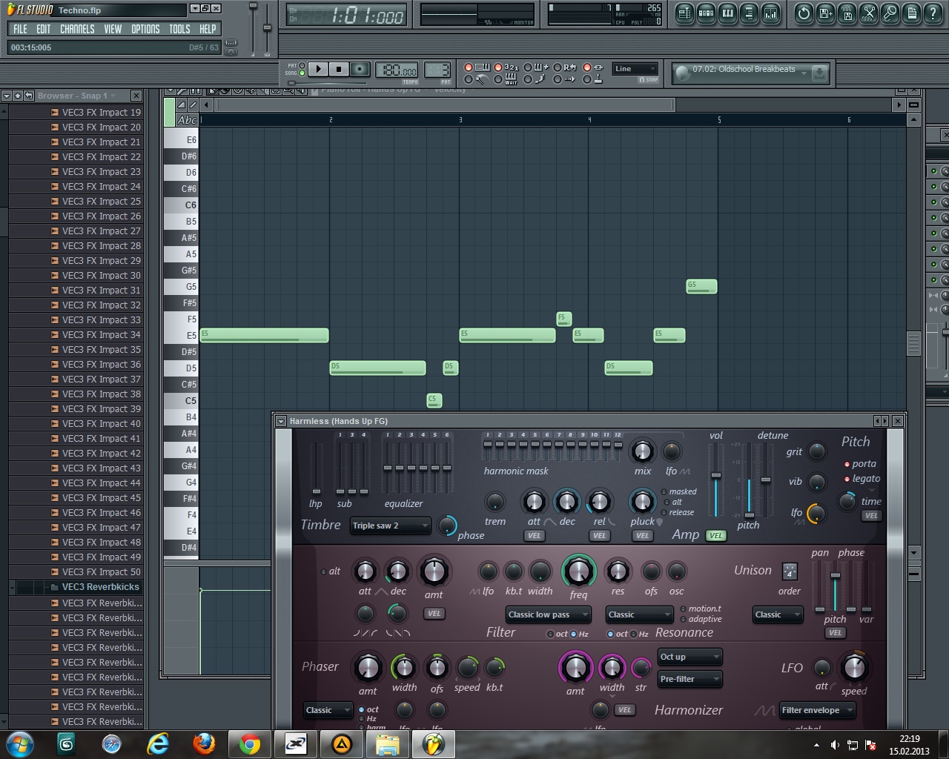Click the record button

coord(360,69)
